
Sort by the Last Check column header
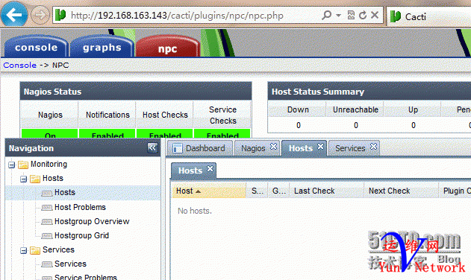point(327,191)
